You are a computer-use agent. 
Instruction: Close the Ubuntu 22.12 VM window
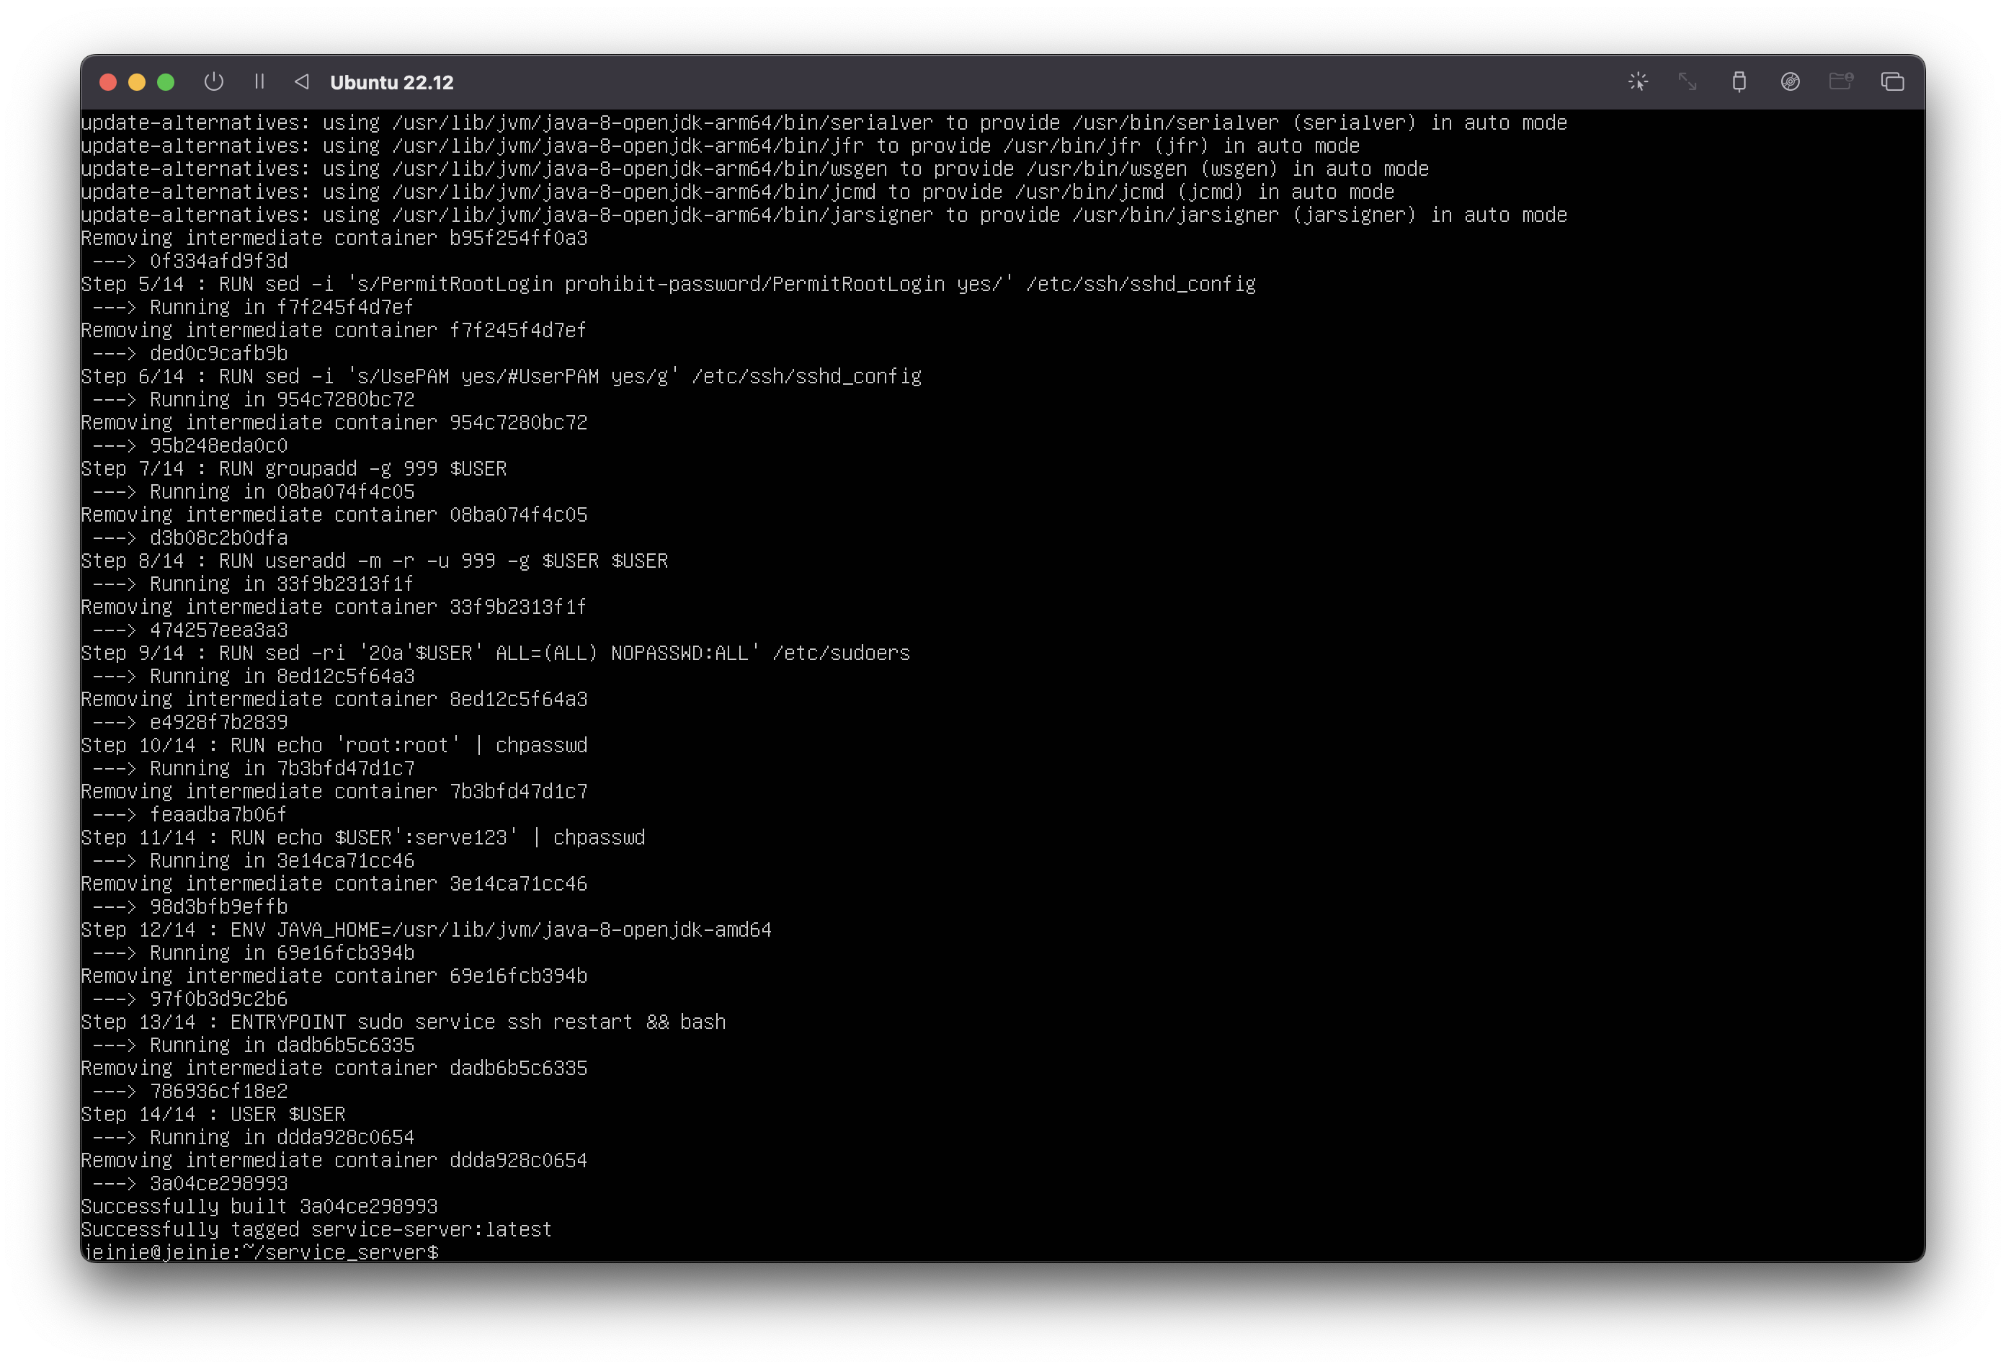point(108,82)
